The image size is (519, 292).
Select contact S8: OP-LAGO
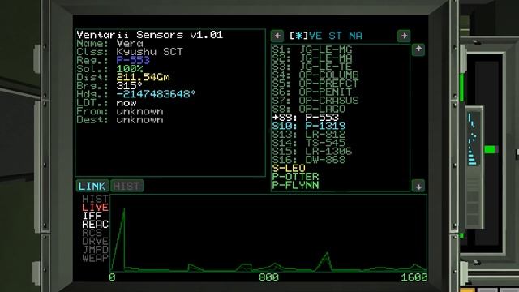click(x=309, y=109)
